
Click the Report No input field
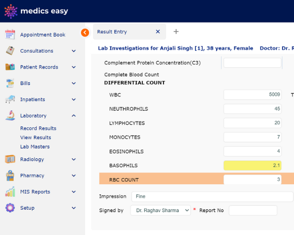click(253, 211)
